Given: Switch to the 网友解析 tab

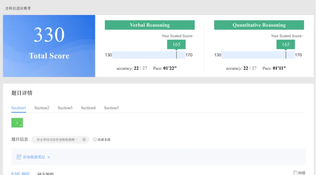Looking at the screenshot, I should pos(46,173).
